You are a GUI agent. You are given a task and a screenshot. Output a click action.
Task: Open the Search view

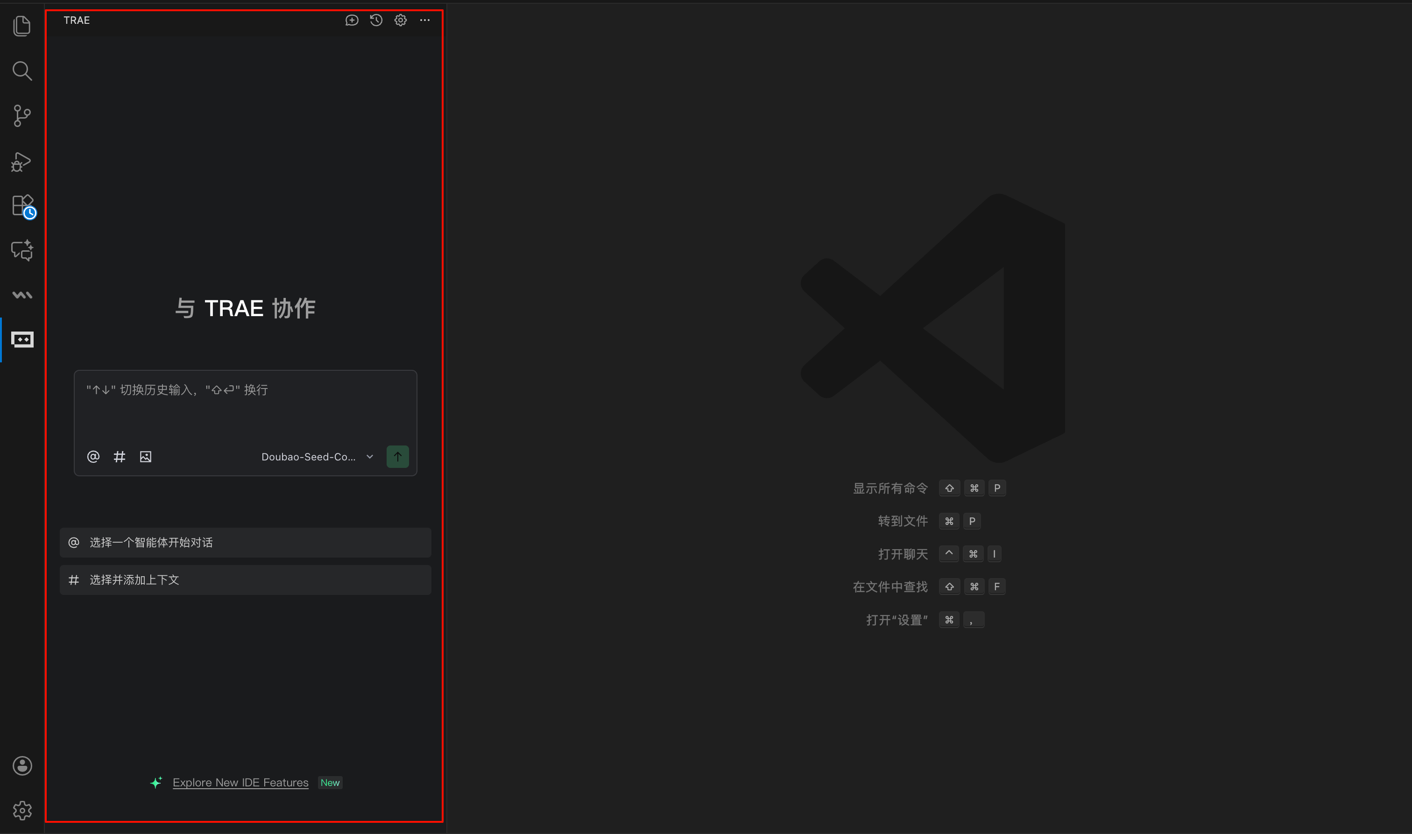(x=22, y=71)
